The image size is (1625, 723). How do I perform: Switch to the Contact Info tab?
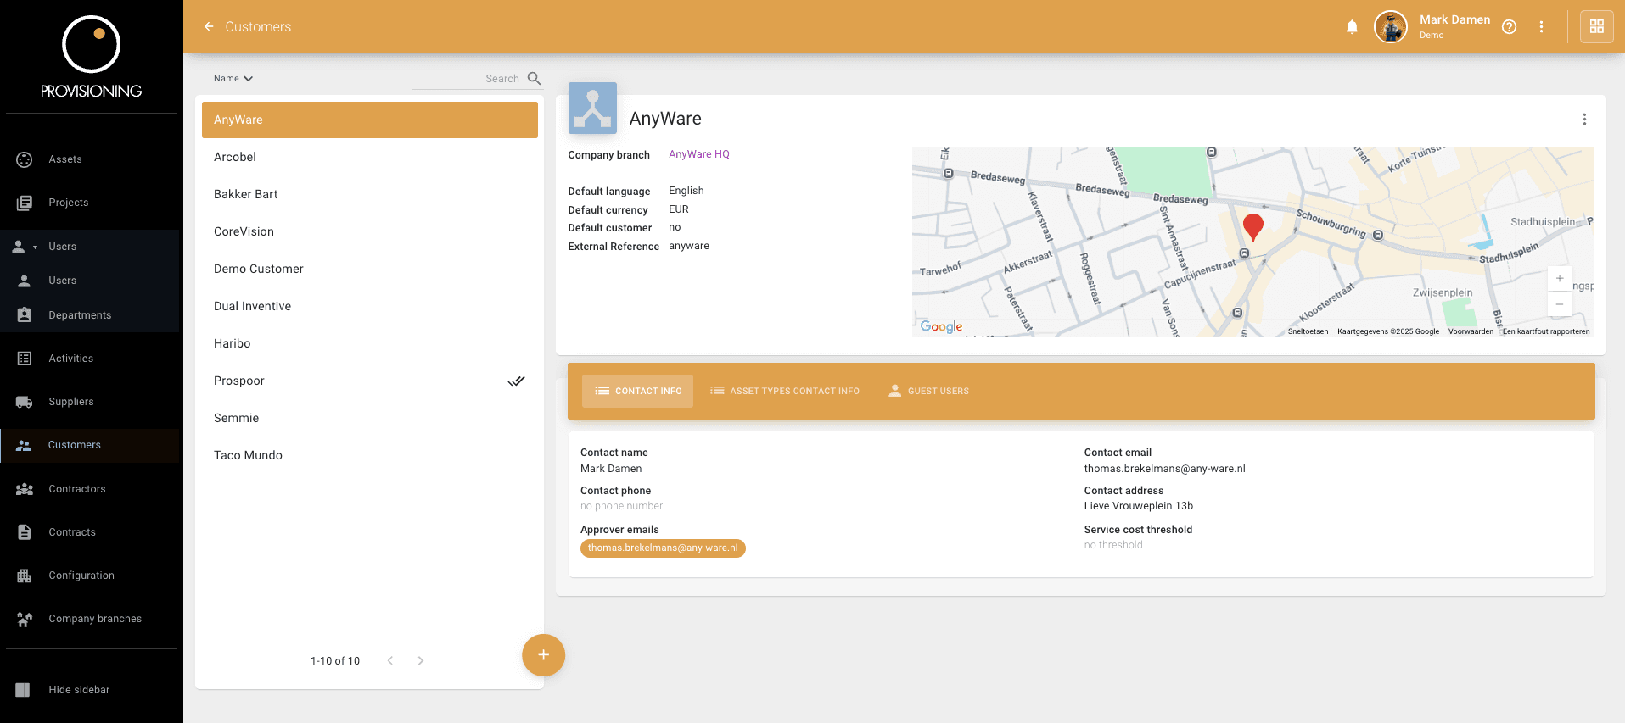click(x=637, y=391)
